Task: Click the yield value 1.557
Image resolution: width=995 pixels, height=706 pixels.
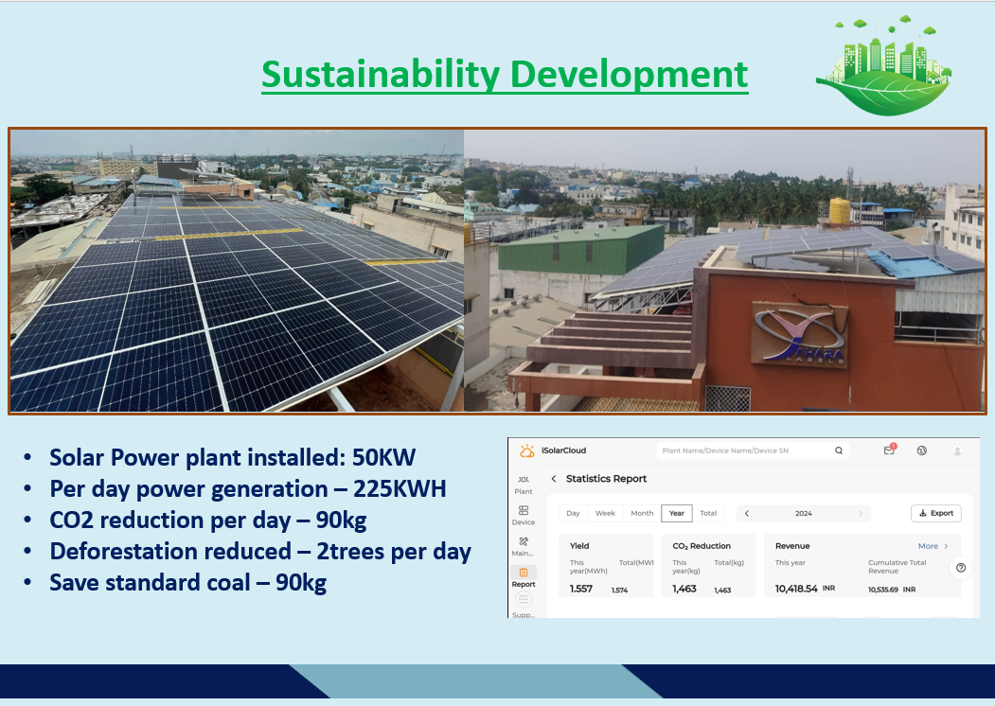Action: point(581,589)
